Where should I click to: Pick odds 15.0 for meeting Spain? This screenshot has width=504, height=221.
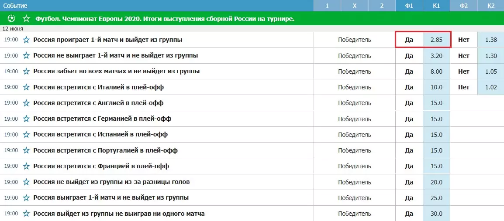coord(436,134)
